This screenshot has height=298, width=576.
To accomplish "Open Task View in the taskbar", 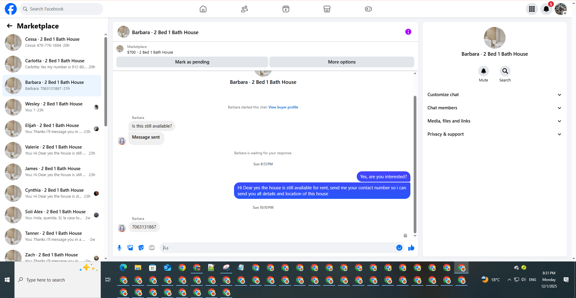I will point(108,280).
